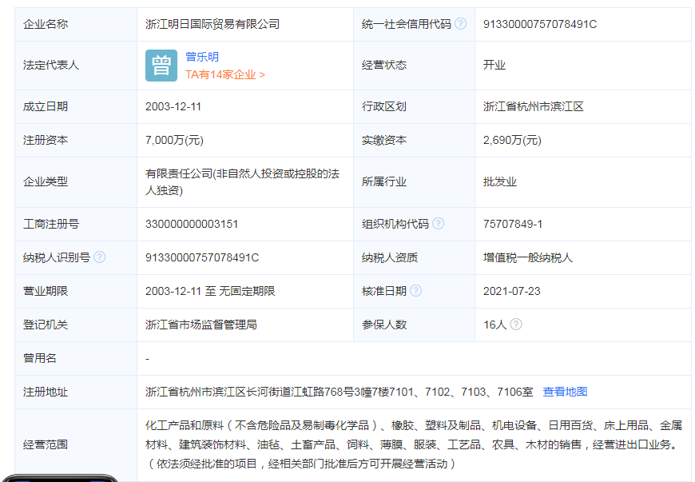This screenshot has width=695, height=482.
Task: Open the help icon beside 核准日期
Action: pos(416,291)
